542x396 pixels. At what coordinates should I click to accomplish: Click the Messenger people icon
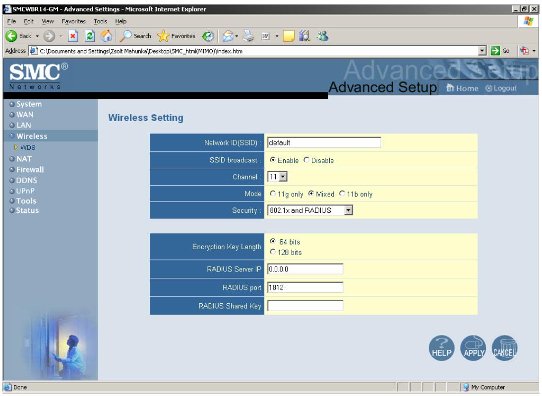tap(322, 36)
